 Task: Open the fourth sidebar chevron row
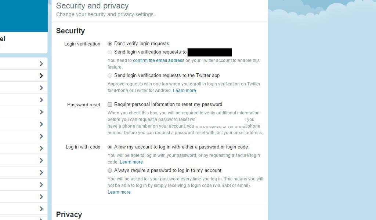24,100
